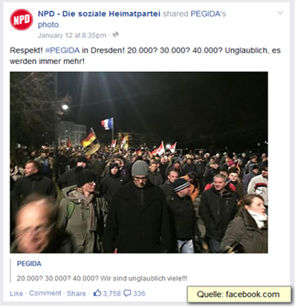Image resolution: width=297 pixels, height=308 pixels.
Task: Like the post
Action: (16, 293)
